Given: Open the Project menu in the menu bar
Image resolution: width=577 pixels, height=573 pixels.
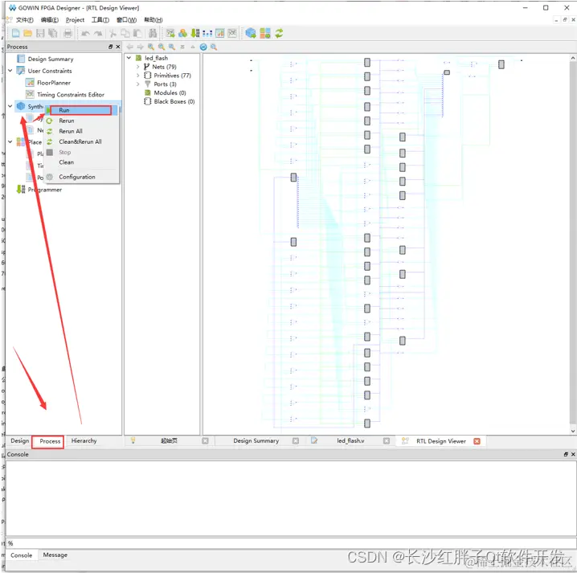Looking at the screenshot, I should point(75,20).
